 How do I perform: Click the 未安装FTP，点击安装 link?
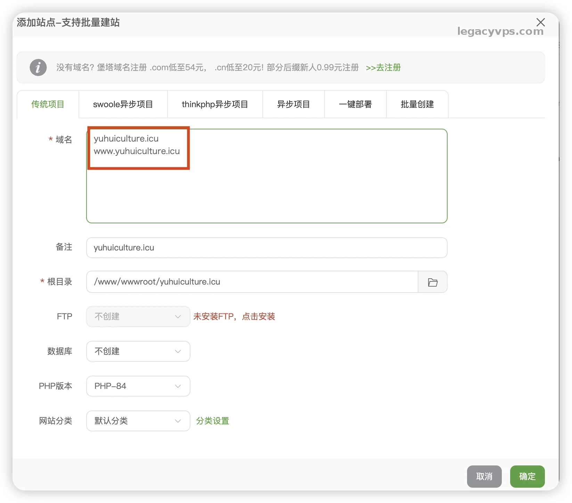click(x=234, y=317)
